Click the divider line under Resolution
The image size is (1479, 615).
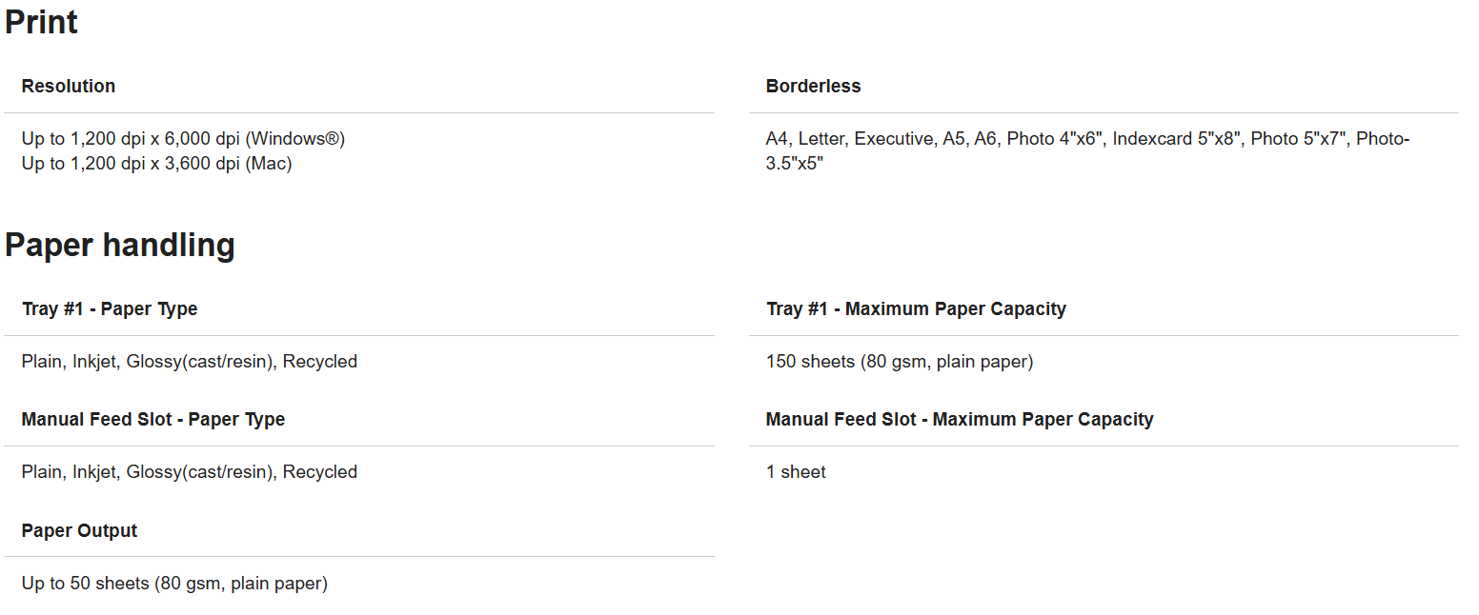click(x=359, y=112)
